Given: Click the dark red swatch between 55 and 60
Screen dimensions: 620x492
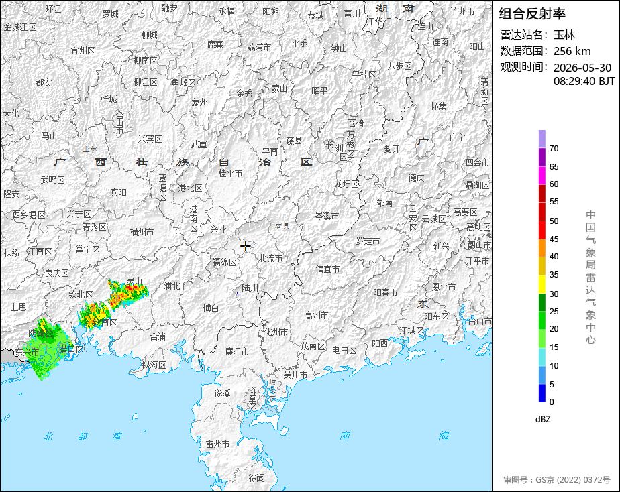Looking at the screenshot, I should (x=541, y=193).
